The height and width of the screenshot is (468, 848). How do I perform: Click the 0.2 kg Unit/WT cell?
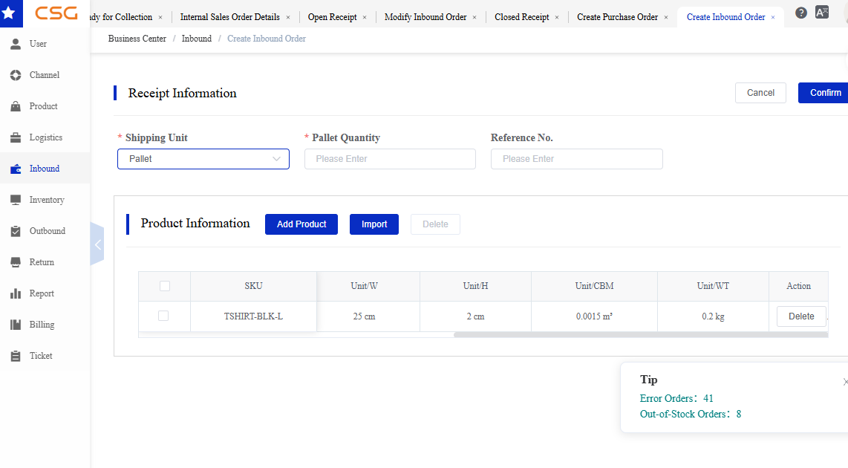[713, 316]
